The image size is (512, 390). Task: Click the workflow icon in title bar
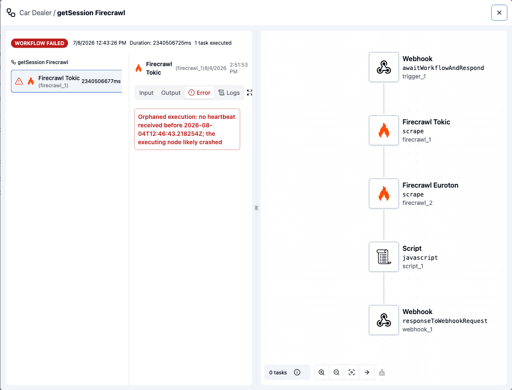tap(11, 13)
